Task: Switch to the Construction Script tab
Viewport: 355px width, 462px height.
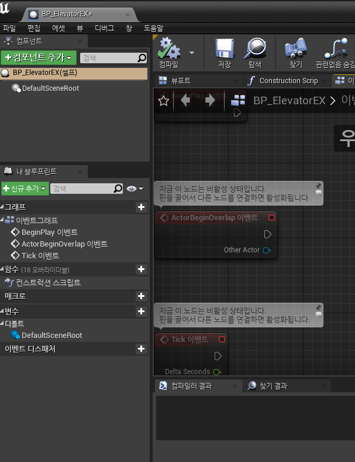Action: [x=288, y=81]
